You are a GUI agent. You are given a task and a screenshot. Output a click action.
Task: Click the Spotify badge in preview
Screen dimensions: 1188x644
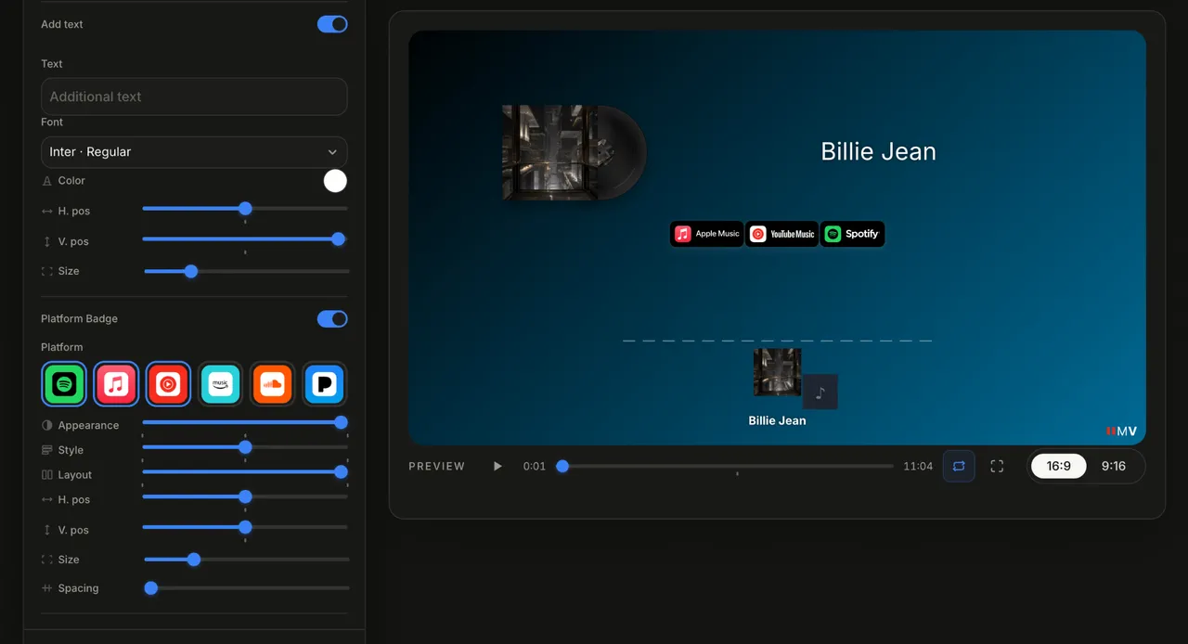click(852, 234)
